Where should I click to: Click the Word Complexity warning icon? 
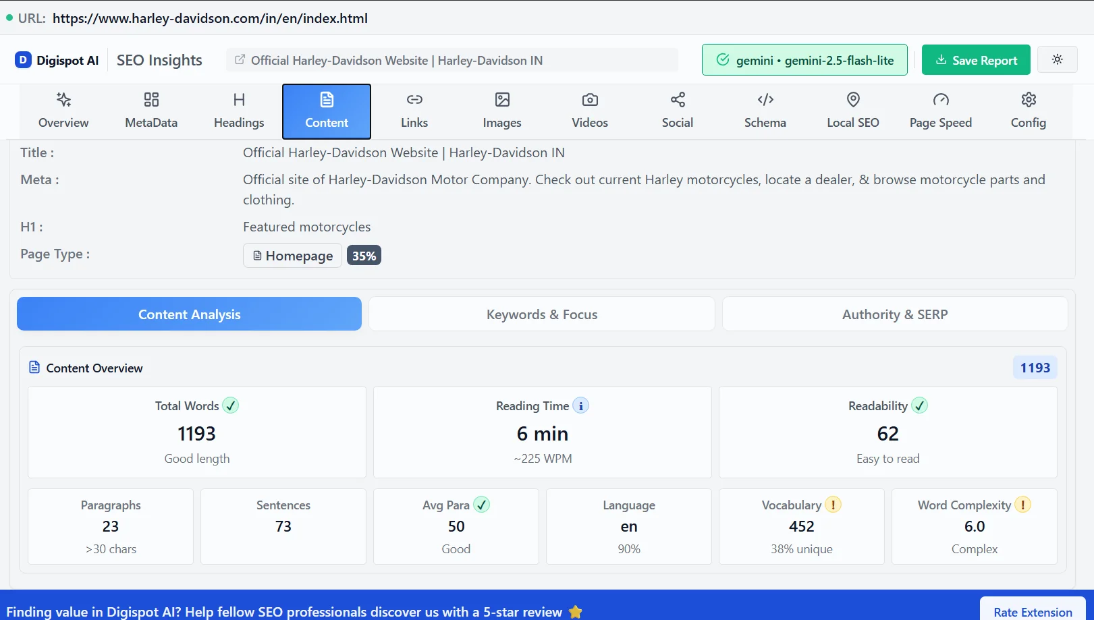click(1023, 505)
